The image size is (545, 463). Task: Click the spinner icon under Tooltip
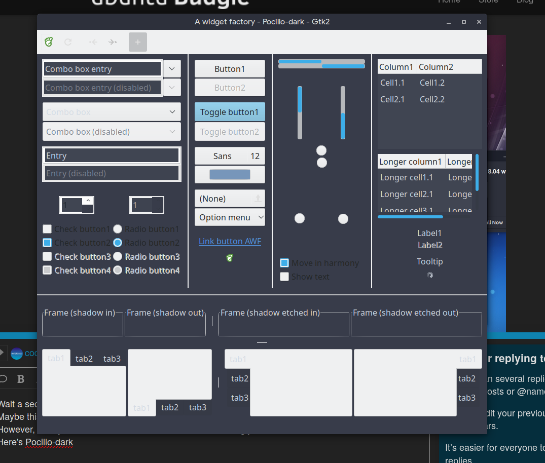430,275
